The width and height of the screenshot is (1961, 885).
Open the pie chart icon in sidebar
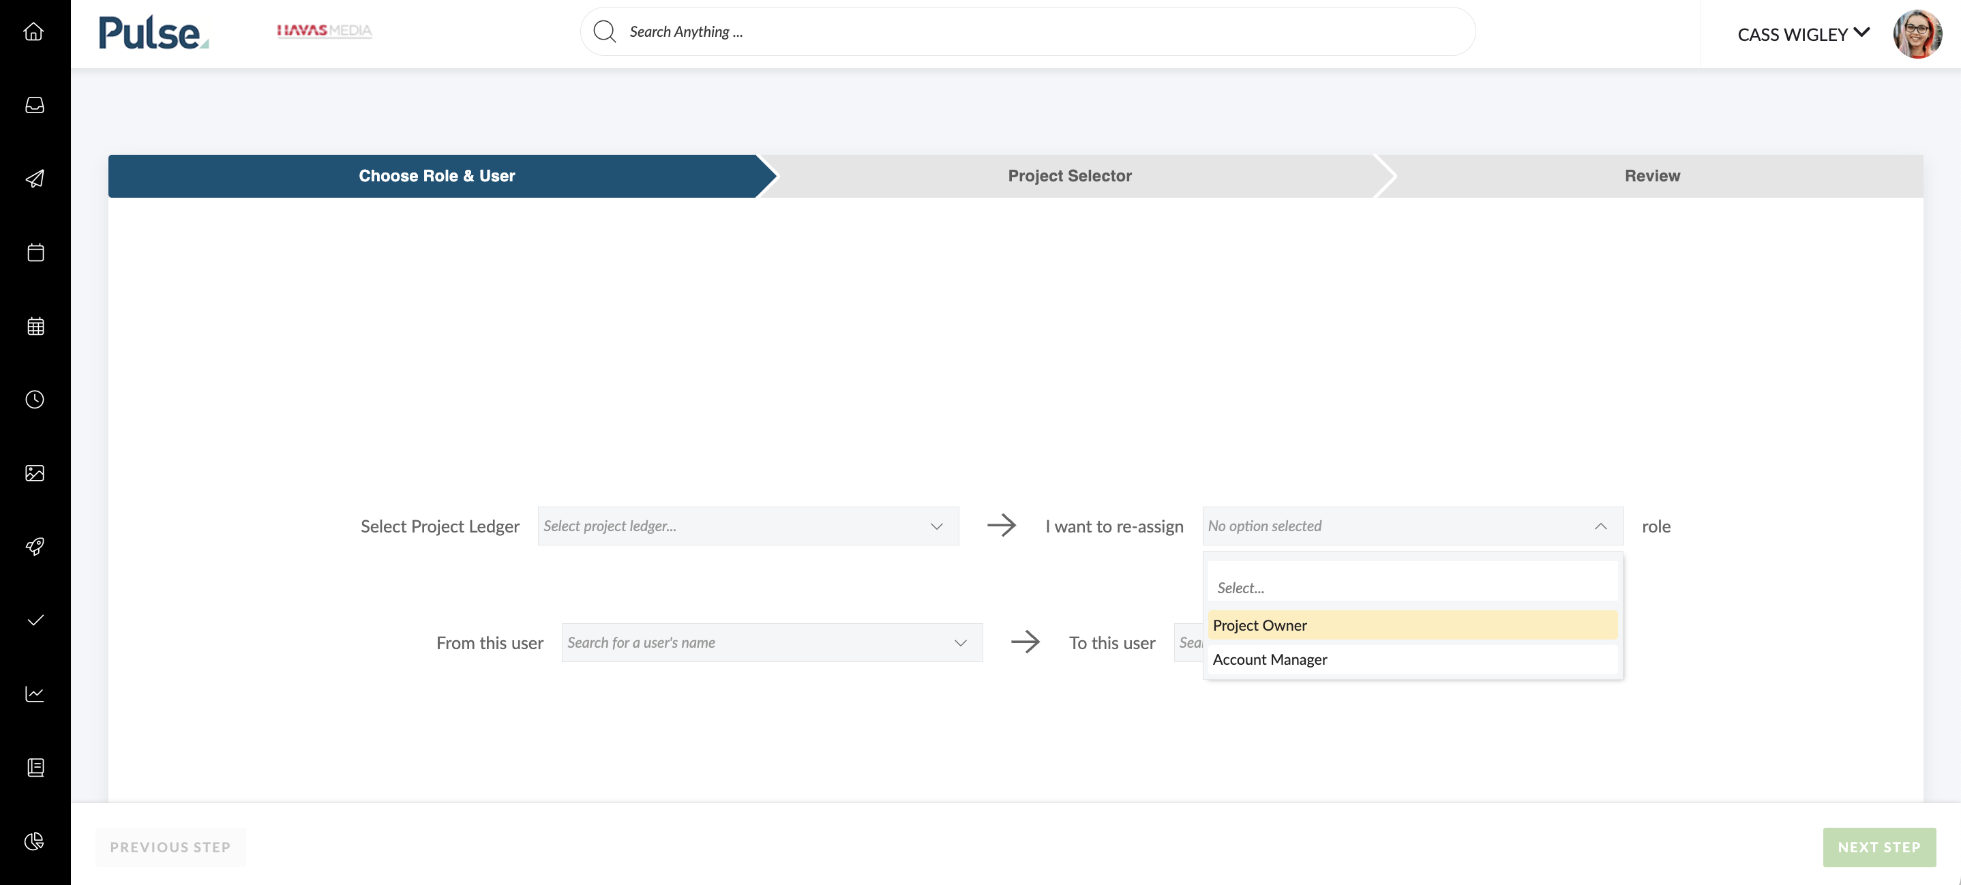(34, 841)
